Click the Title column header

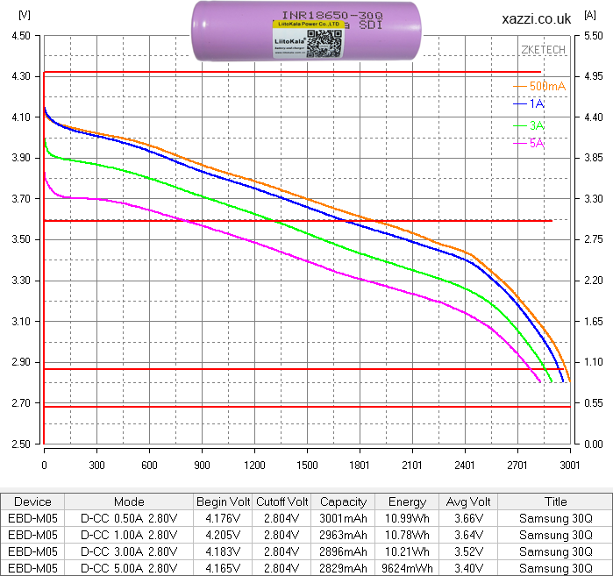(555, 501)
